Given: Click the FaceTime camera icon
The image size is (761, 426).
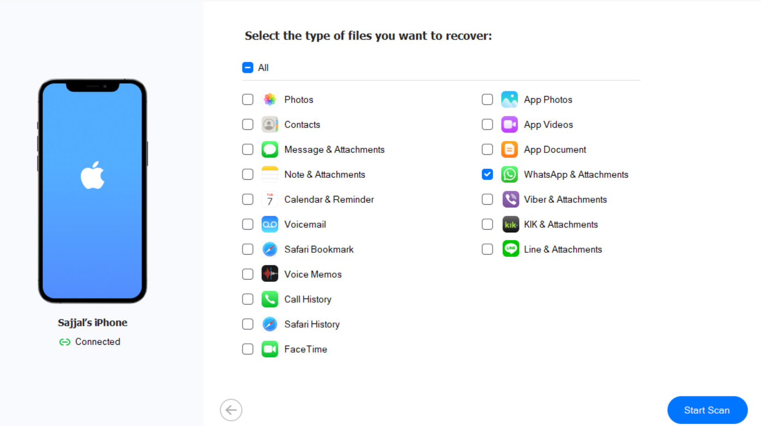Looking at the screenshot, I should 270,349.
